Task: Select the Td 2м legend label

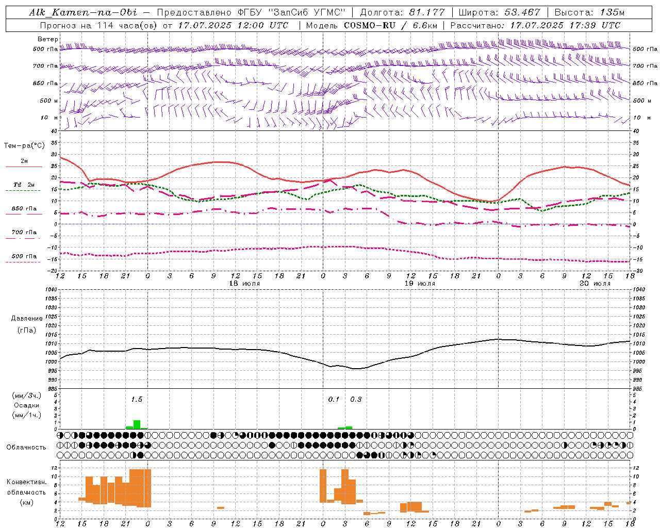Action: 24,185
